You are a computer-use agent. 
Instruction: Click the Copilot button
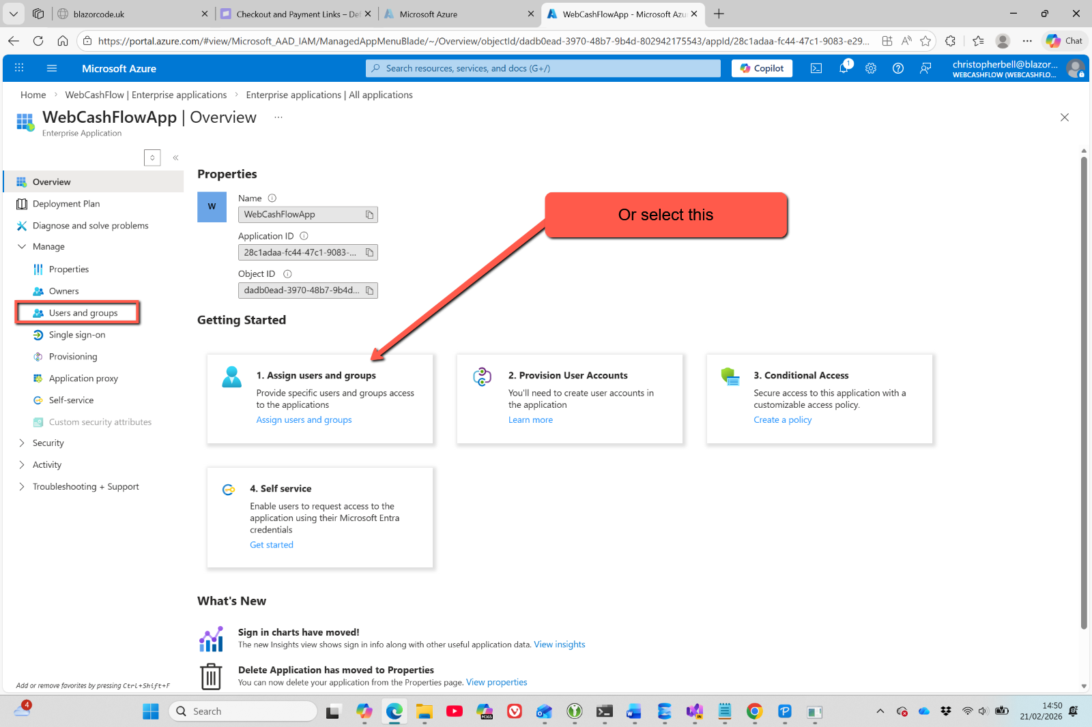click(762, 68)
